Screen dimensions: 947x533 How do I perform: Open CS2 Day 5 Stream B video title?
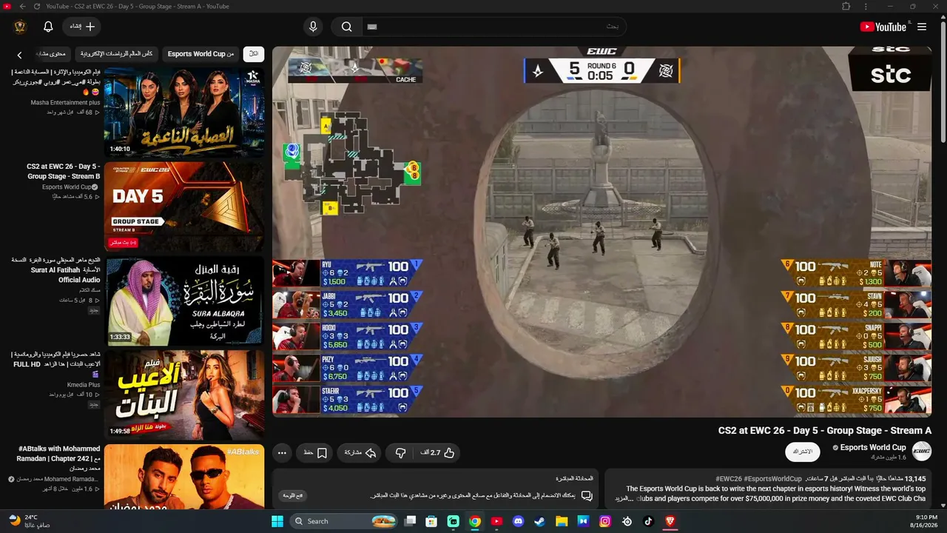click(x=64, y=172)
